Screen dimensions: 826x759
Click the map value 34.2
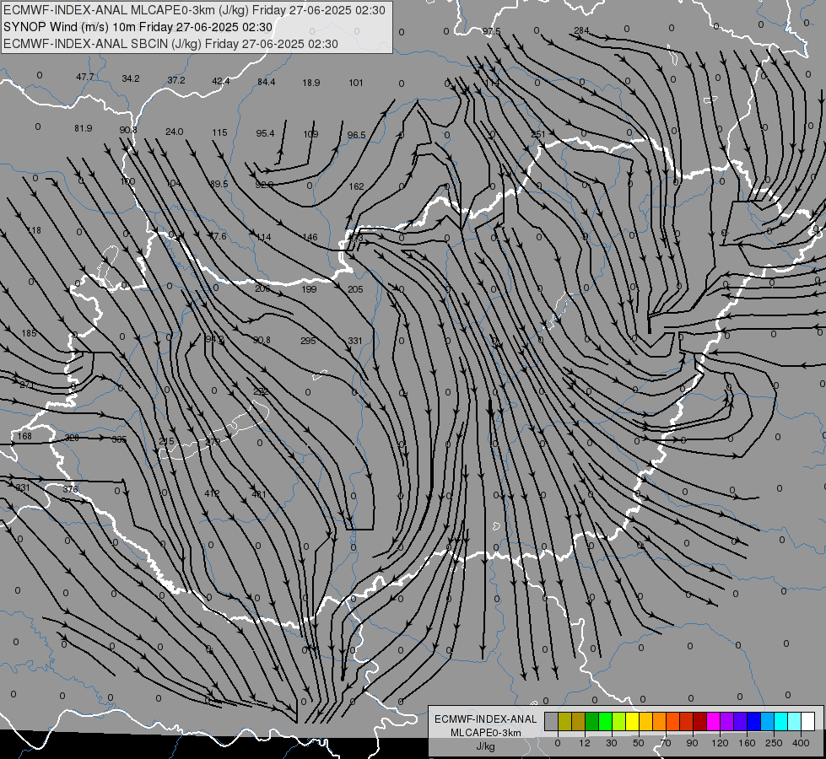[131, 78]
